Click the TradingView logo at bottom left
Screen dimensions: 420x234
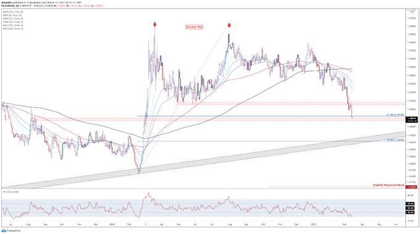pos(10,230)
